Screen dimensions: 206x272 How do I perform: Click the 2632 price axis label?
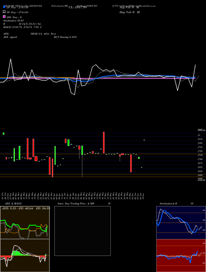point(200,167)
